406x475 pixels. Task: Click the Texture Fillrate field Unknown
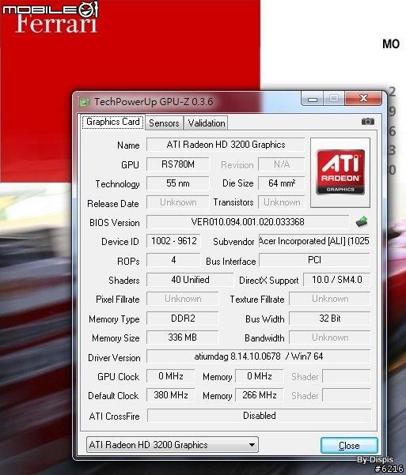pos(330,299)
